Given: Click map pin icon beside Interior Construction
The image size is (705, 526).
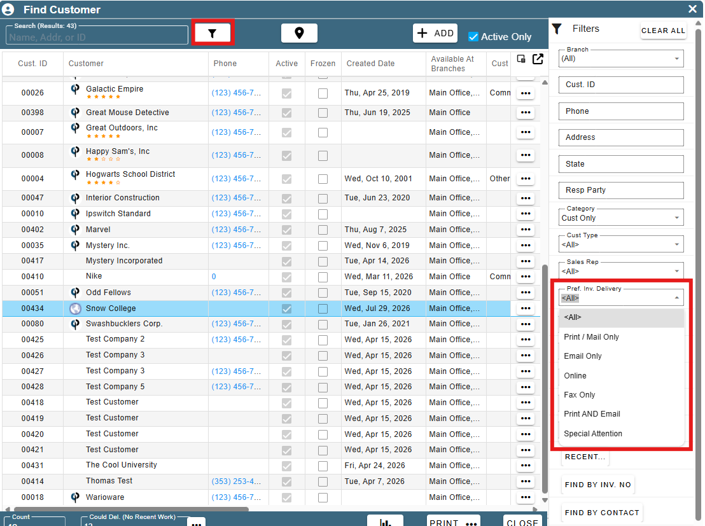Looking at the screenshot, I should point(75,198).
